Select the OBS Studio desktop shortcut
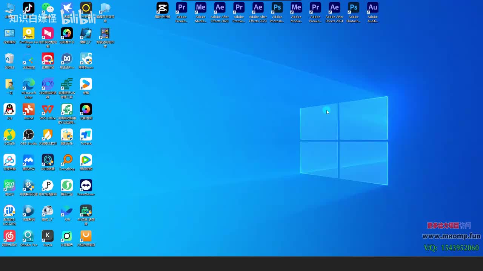The width and height of the screenshot is (483, 271). [29, 135]
